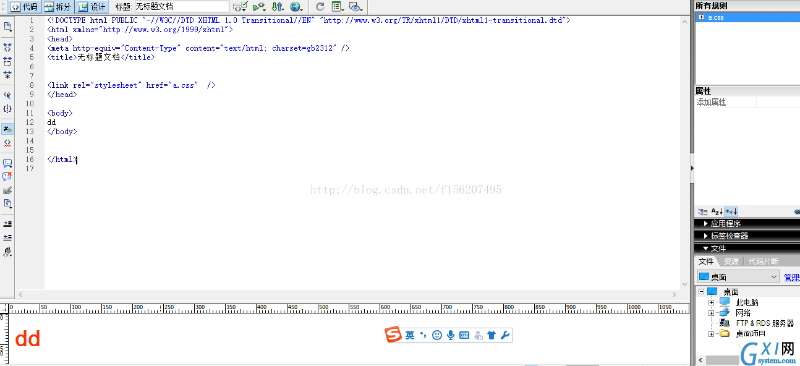800x366 pixels.
Task: Click the Outdent code icon
Action: 7,237
